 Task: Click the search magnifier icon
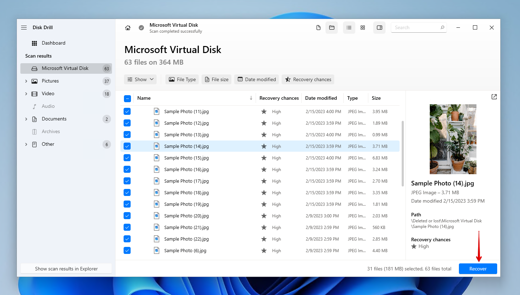click(442, 27)
